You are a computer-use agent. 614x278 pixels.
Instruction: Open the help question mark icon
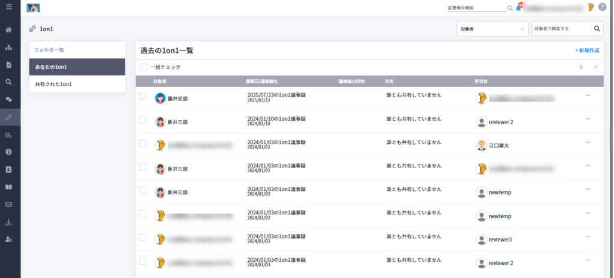coord(602,7)
